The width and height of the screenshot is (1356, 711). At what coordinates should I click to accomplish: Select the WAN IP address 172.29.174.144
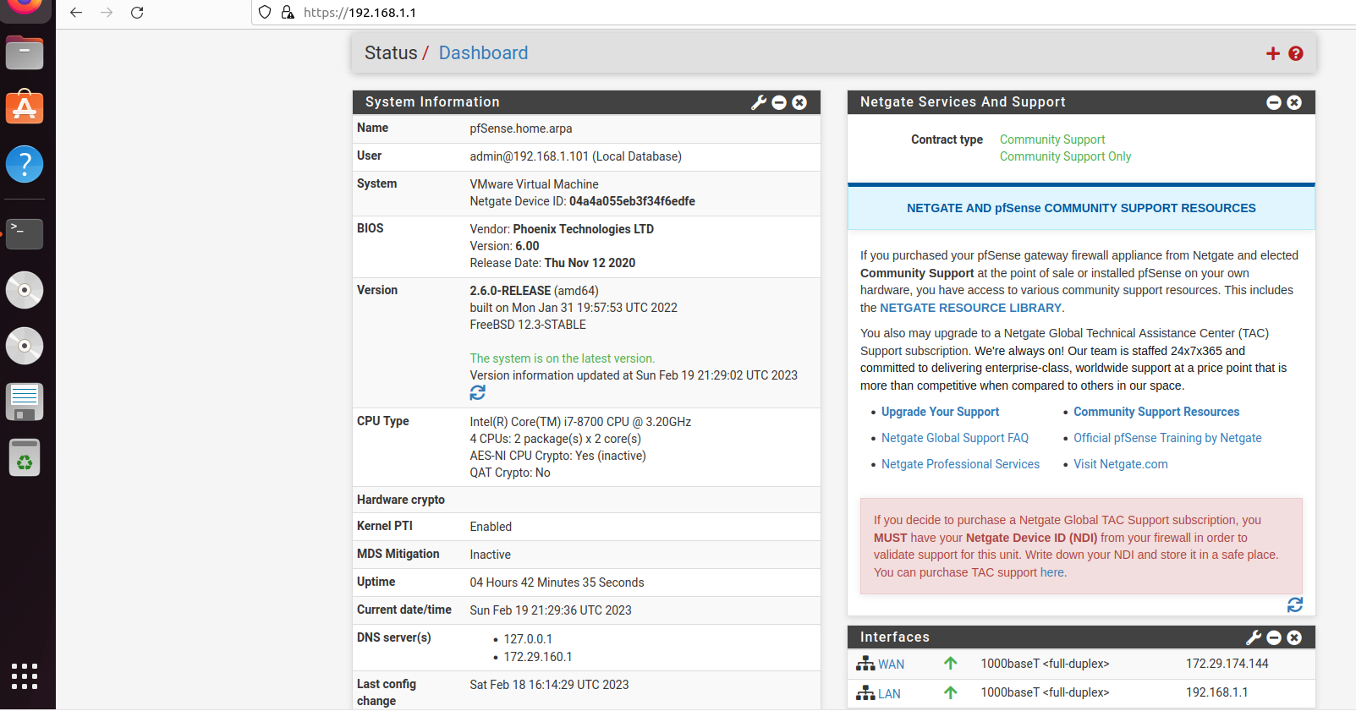coord(1227,664)
